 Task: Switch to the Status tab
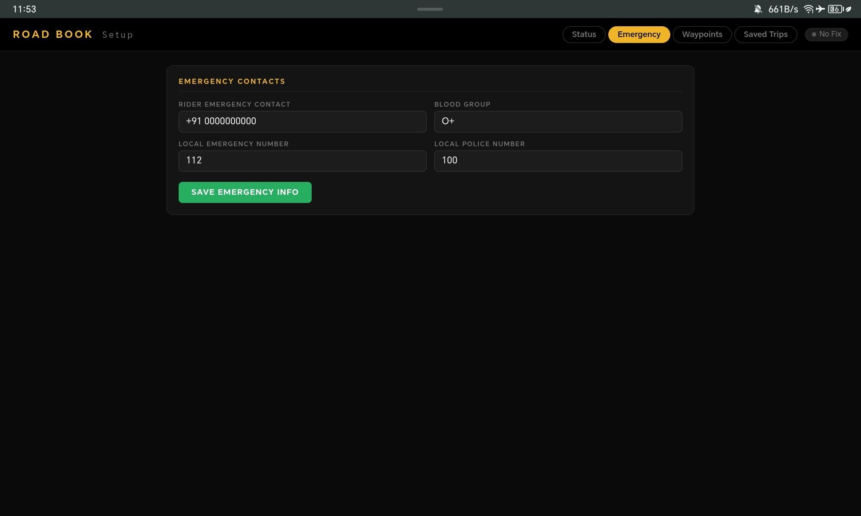pos(584,34)
